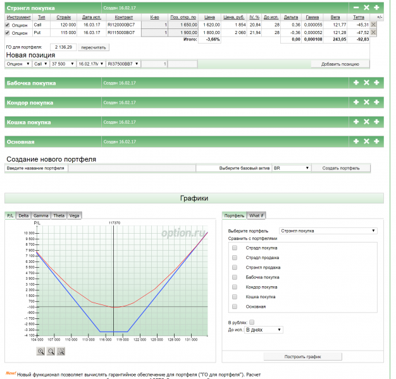Image resolution: width=396 pixels, height=379 pixels.
Task: Click the far-right plus icon on Кошка покупка header
Action: click(x=376, y=122)
